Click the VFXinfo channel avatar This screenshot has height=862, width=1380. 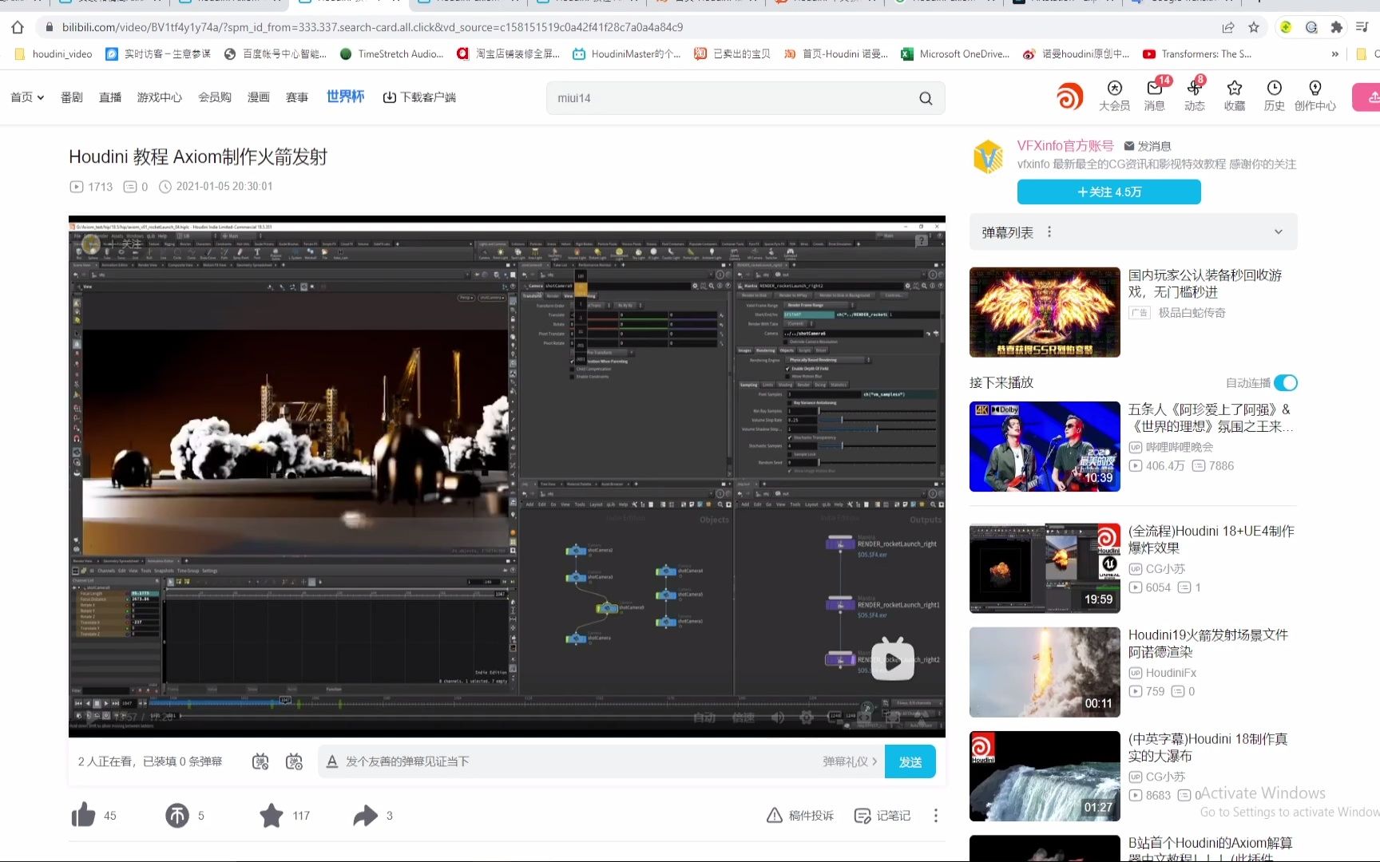click(989, 156)
